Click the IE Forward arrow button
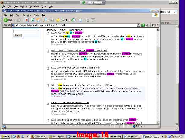 [19, 20]
